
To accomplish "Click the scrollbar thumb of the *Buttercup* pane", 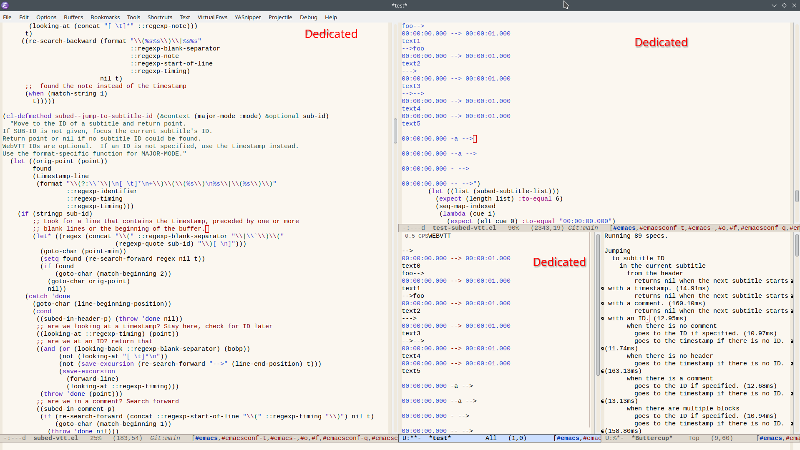I will [797, 245].
